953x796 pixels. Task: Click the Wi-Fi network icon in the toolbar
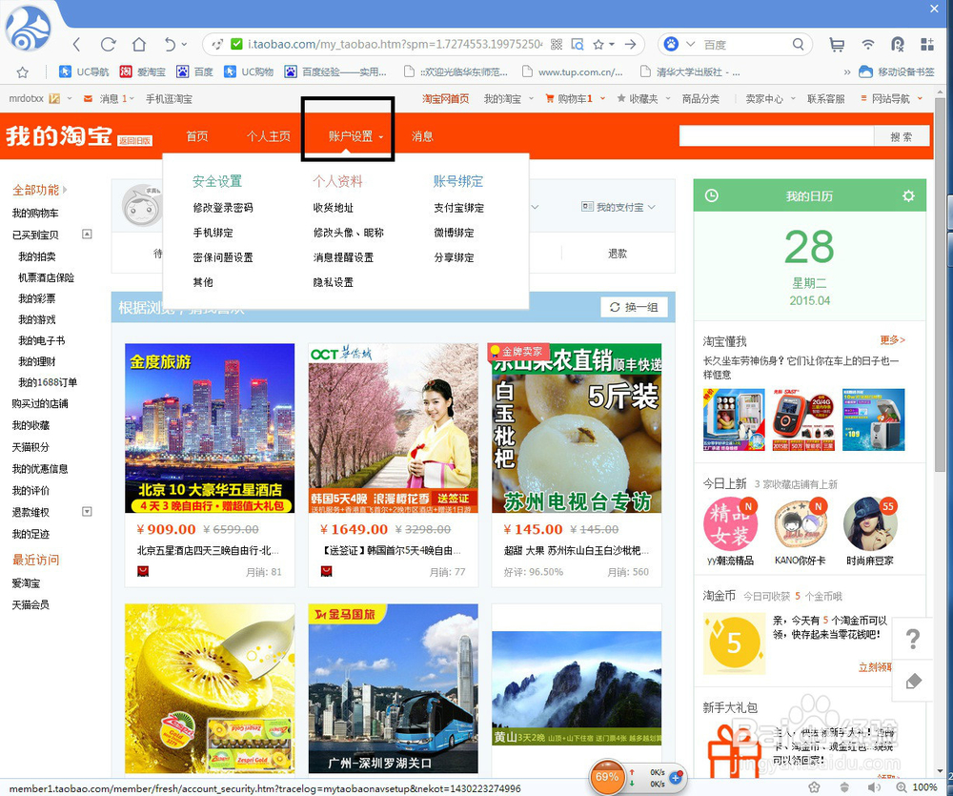pos(868,44)
